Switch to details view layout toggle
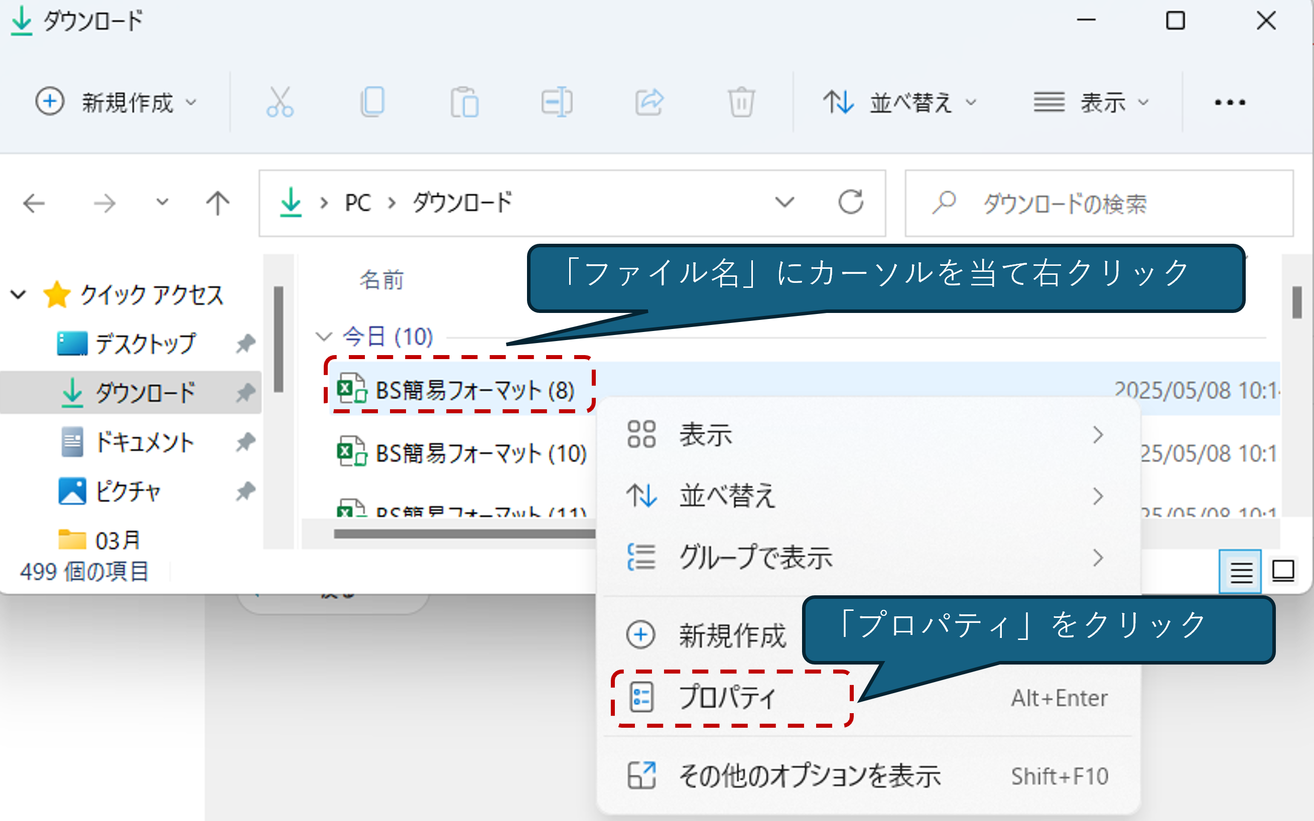Image resolution: width=1314 pixels, height=821 pixels. 1241,571
